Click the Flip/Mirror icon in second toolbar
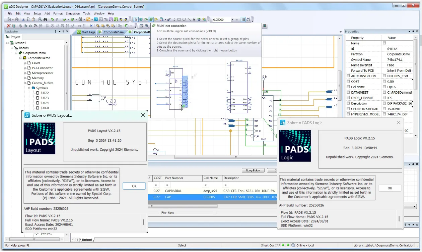Viewport: 422px width, 252px height. click(30, 26)
